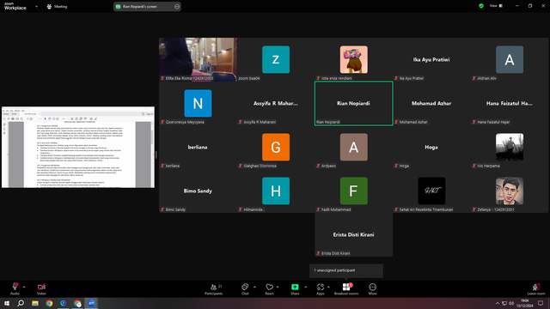Screen dimensions: 550x309
Task: Click the Zoom icon in taskbar
Action: click(x=92, y=303)
